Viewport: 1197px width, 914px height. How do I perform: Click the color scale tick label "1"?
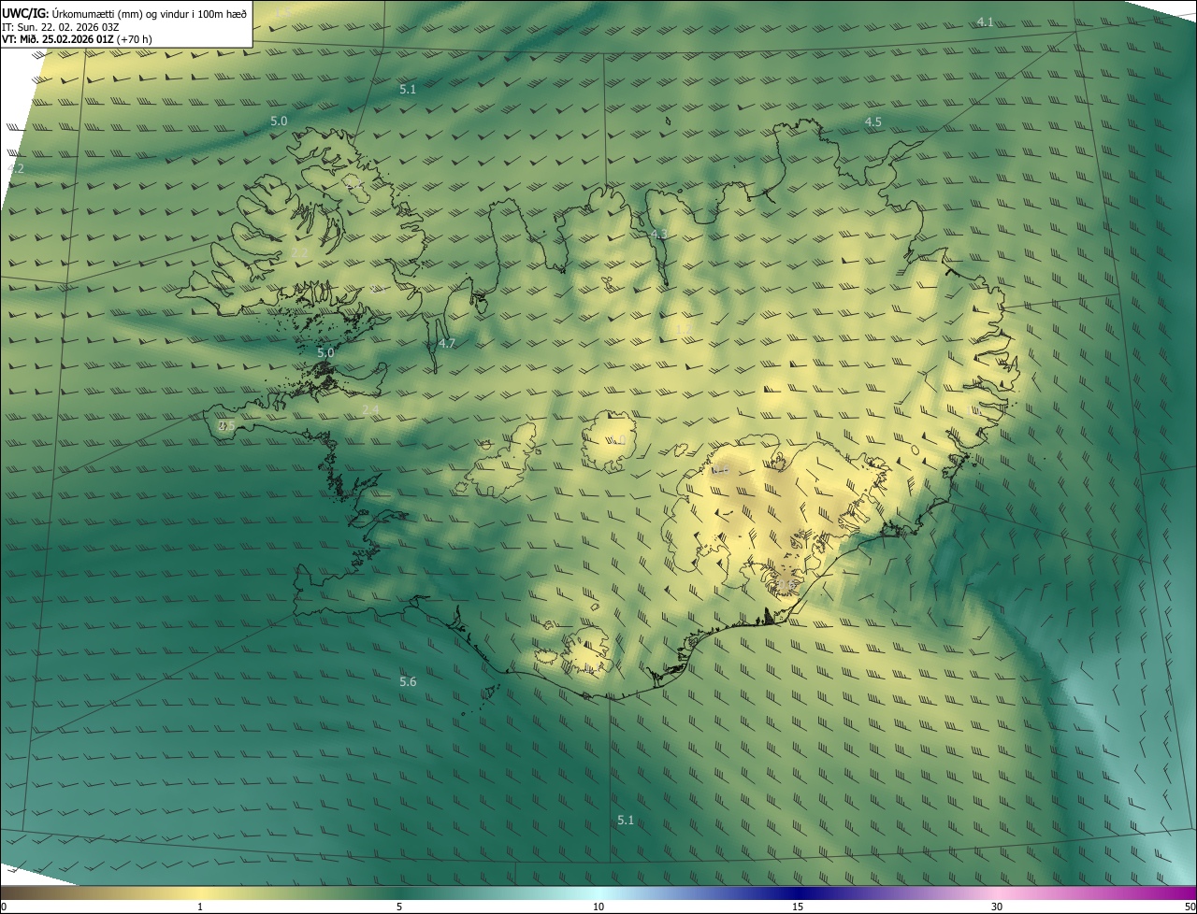200,907
